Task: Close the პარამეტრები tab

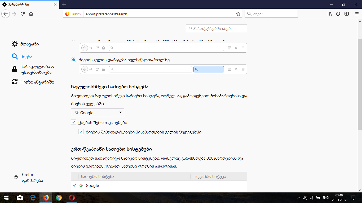Action: click(55, 4)
